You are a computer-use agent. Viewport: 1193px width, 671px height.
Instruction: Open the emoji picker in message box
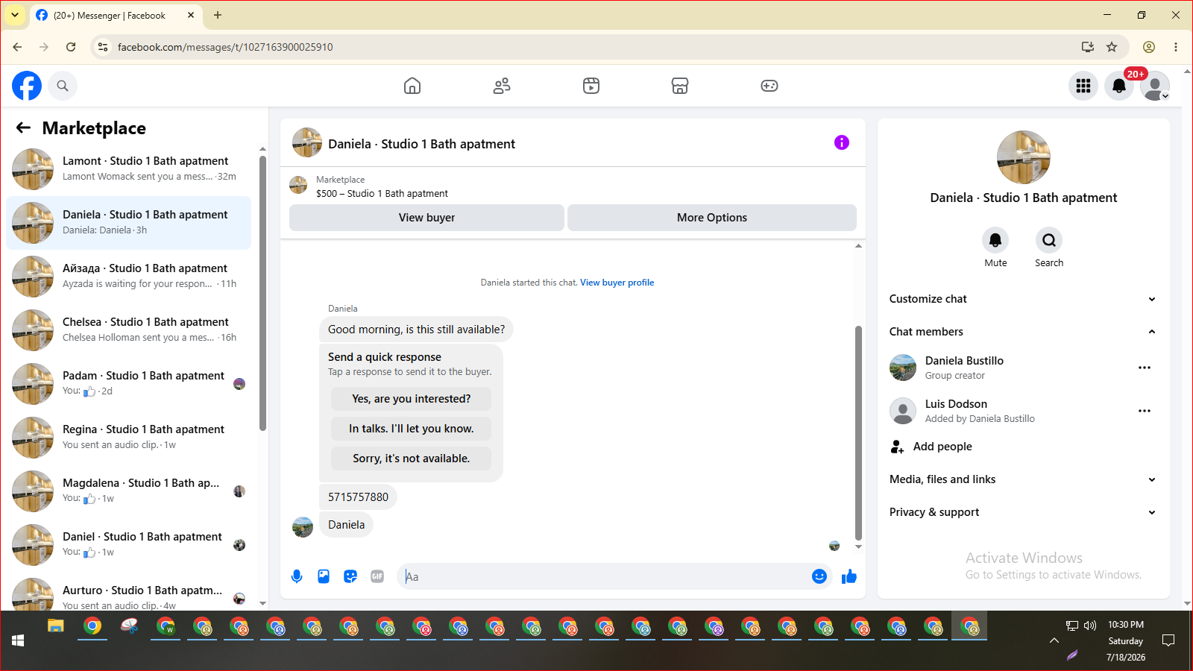[819, 576]
